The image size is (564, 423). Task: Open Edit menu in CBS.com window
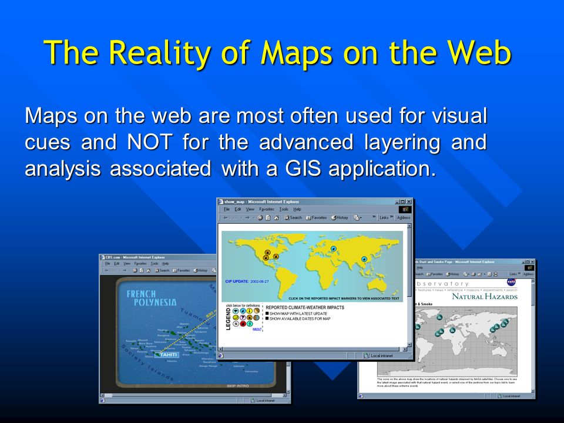click(x=116, y=264)
